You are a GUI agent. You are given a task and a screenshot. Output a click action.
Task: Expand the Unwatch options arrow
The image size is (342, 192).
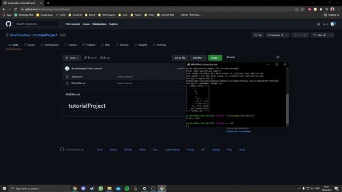click(287, 35)
